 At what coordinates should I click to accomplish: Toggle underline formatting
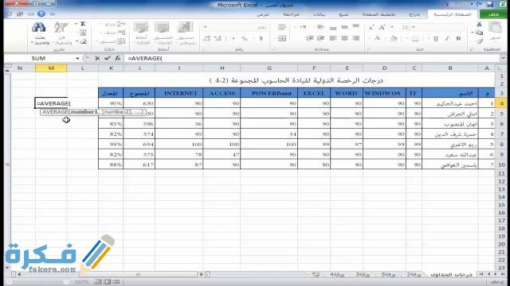pyautogui.click(x=436, y=39)
